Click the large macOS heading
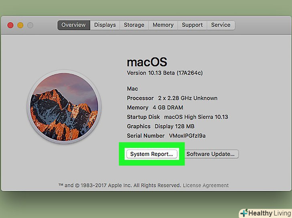This screenshot has height=218, width=292. (147, 62)
